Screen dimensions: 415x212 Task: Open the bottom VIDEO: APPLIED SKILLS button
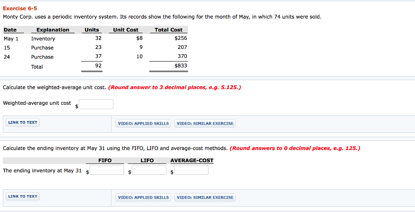(143, 197)
